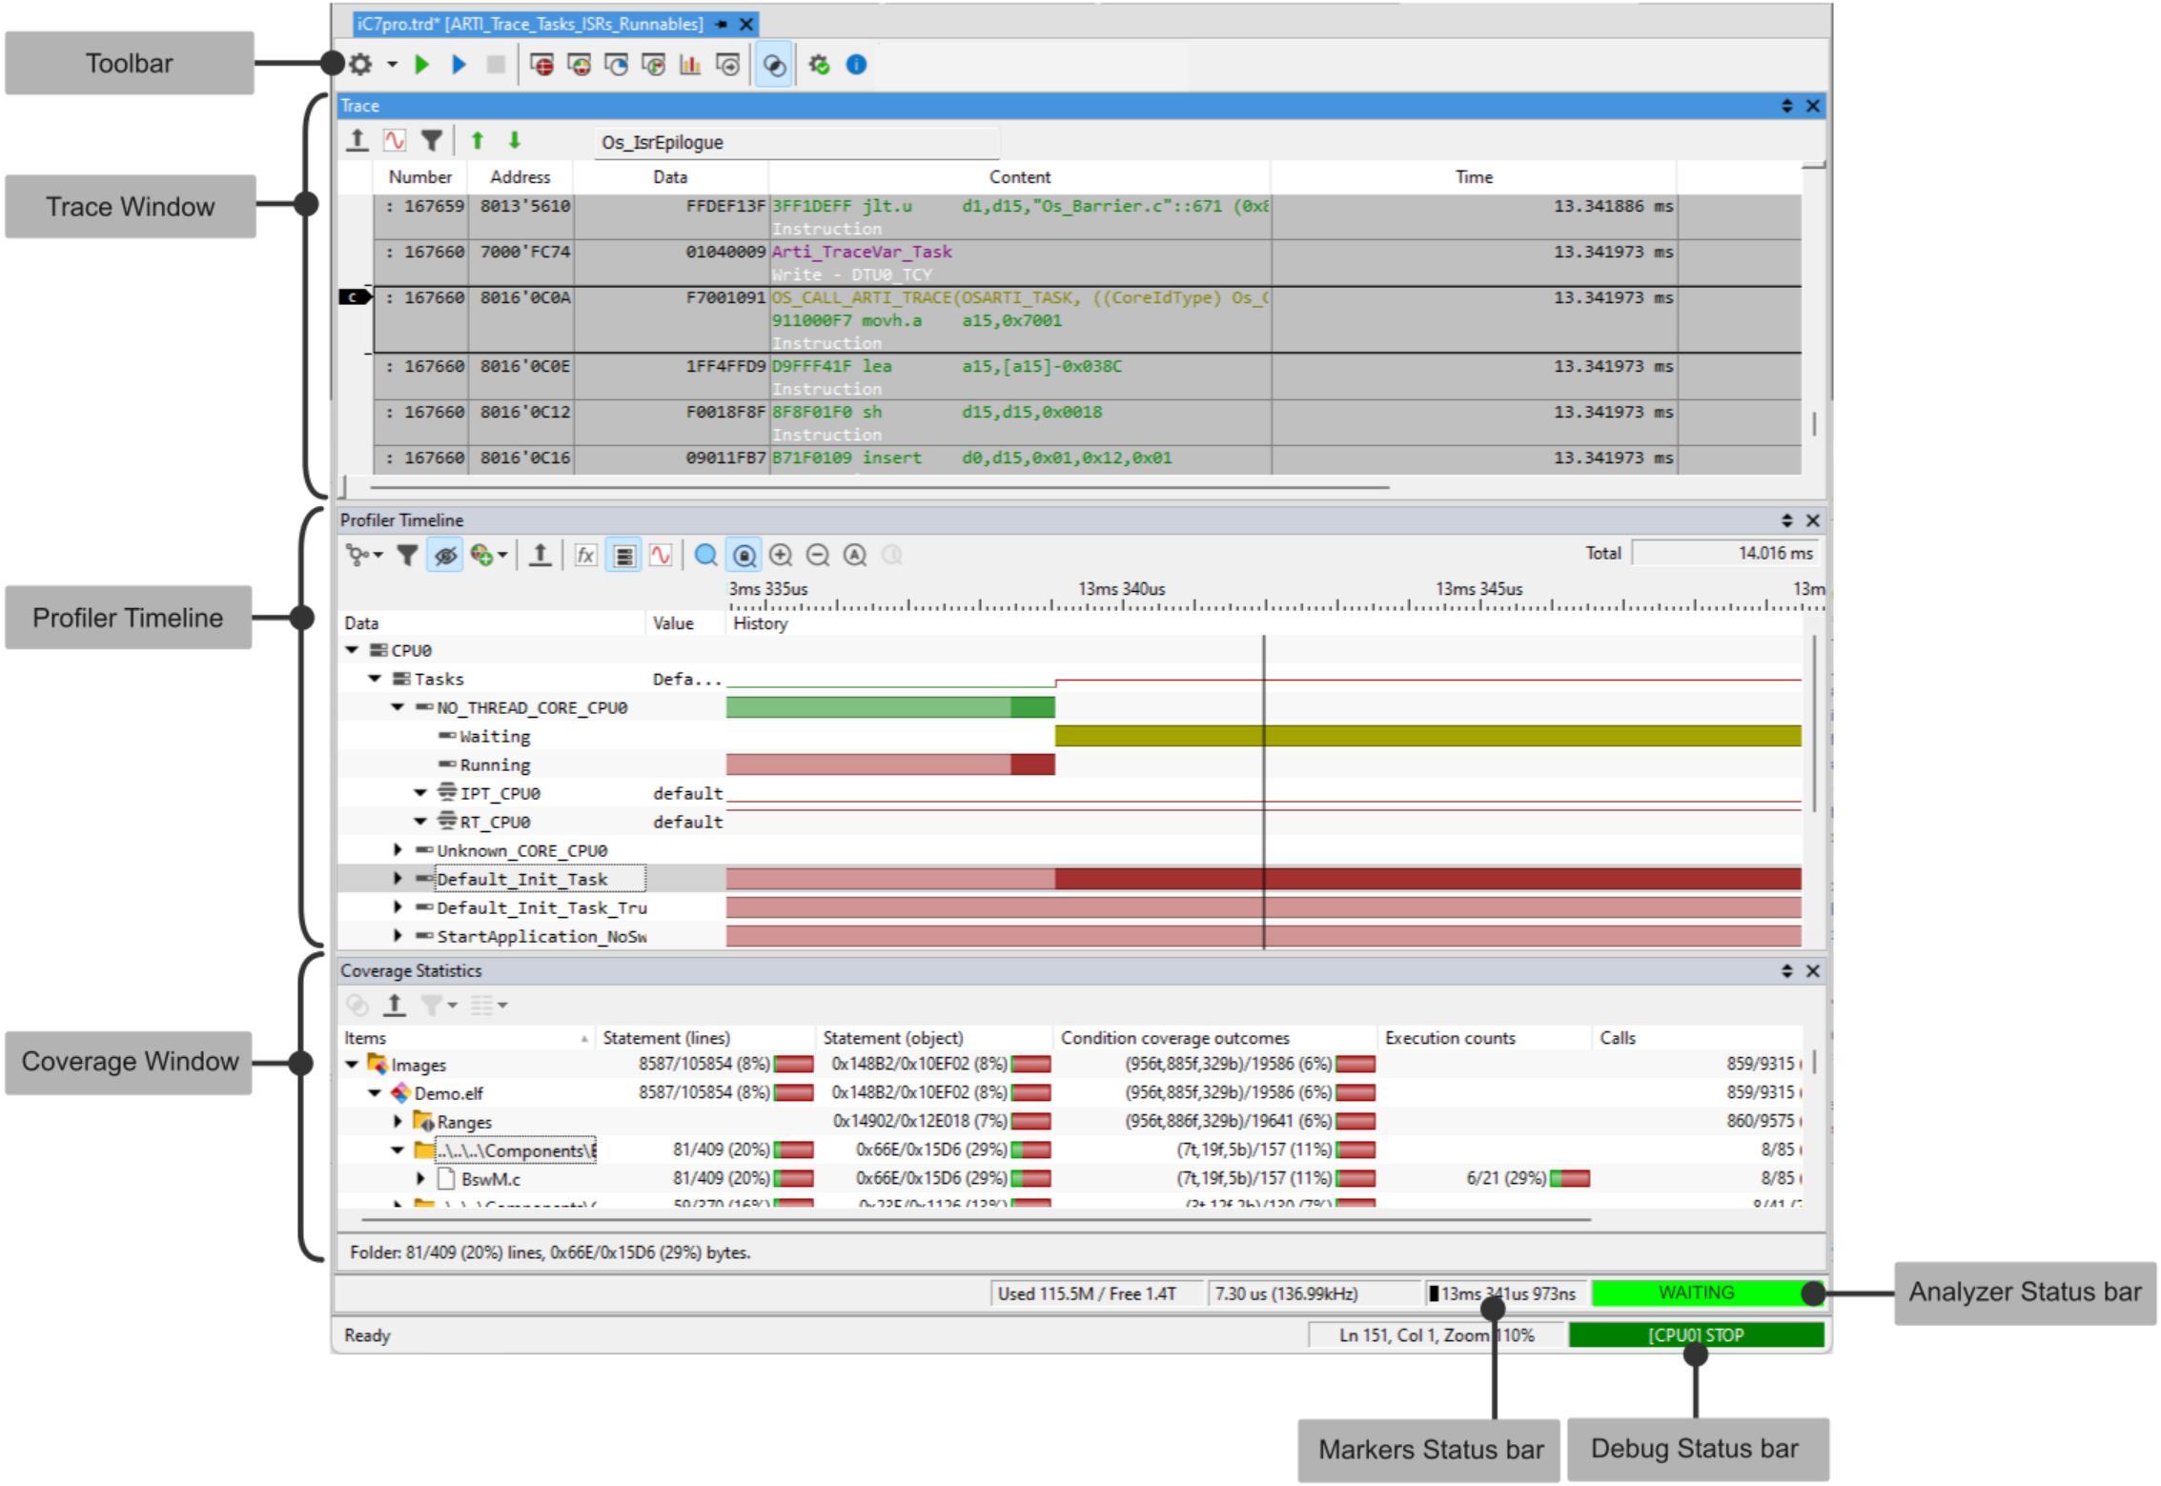2161x1486 pixels.
Task: Collapse the NO_THREAD_CORE_CPU0 node
Action: tap(398, 707)
